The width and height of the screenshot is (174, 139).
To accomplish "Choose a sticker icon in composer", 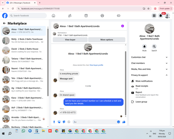I will click(64, 122).
